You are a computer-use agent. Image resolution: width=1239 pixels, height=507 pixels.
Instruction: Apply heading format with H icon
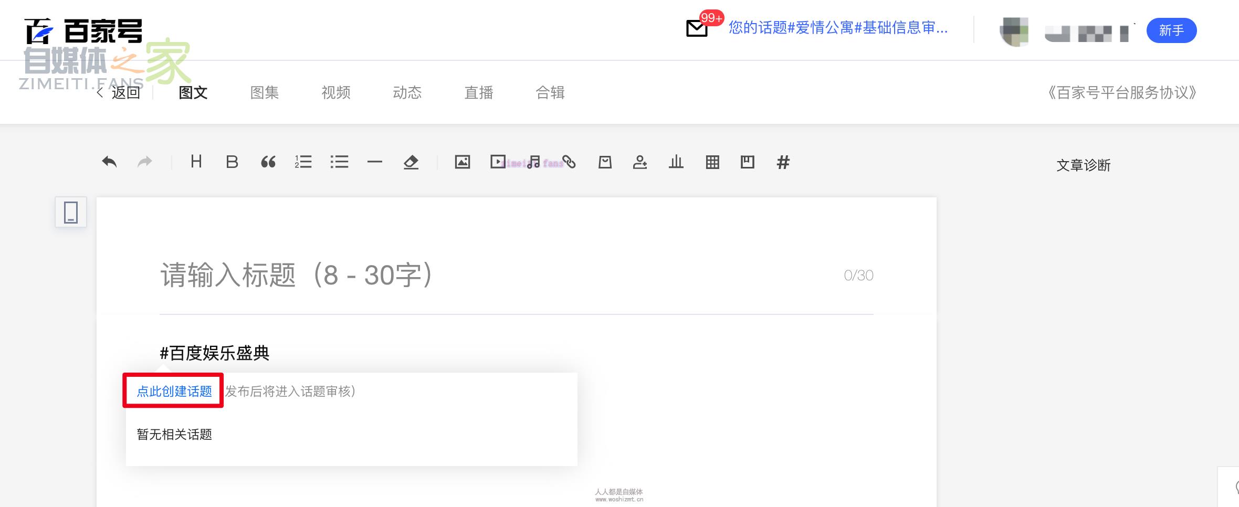pyautogui.click(x=196, y=162)
